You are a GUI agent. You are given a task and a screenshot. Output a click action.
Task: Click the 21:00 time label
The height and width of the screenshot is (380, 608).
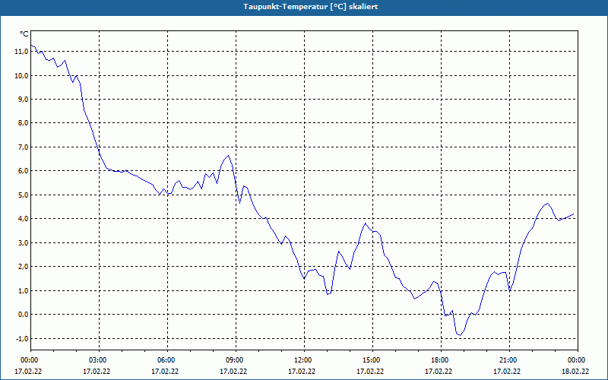click(x=509, y=360)
